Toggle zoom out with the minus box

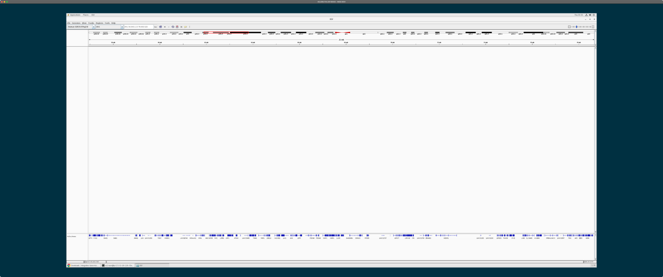(569, 27)
